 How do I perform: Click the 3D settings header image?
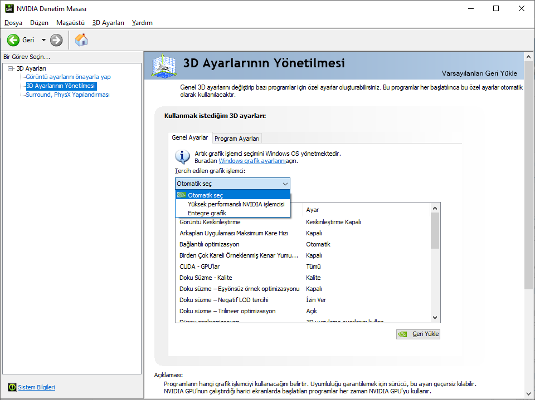click(x=164, y=66)
